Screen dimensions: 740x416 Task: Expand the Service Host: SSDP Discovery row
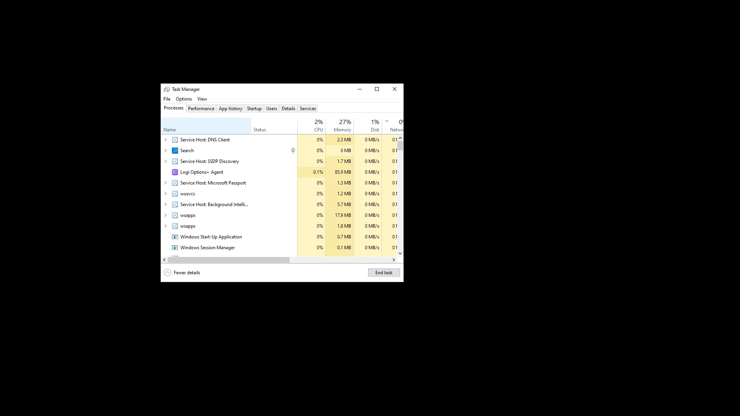(166, 161)
